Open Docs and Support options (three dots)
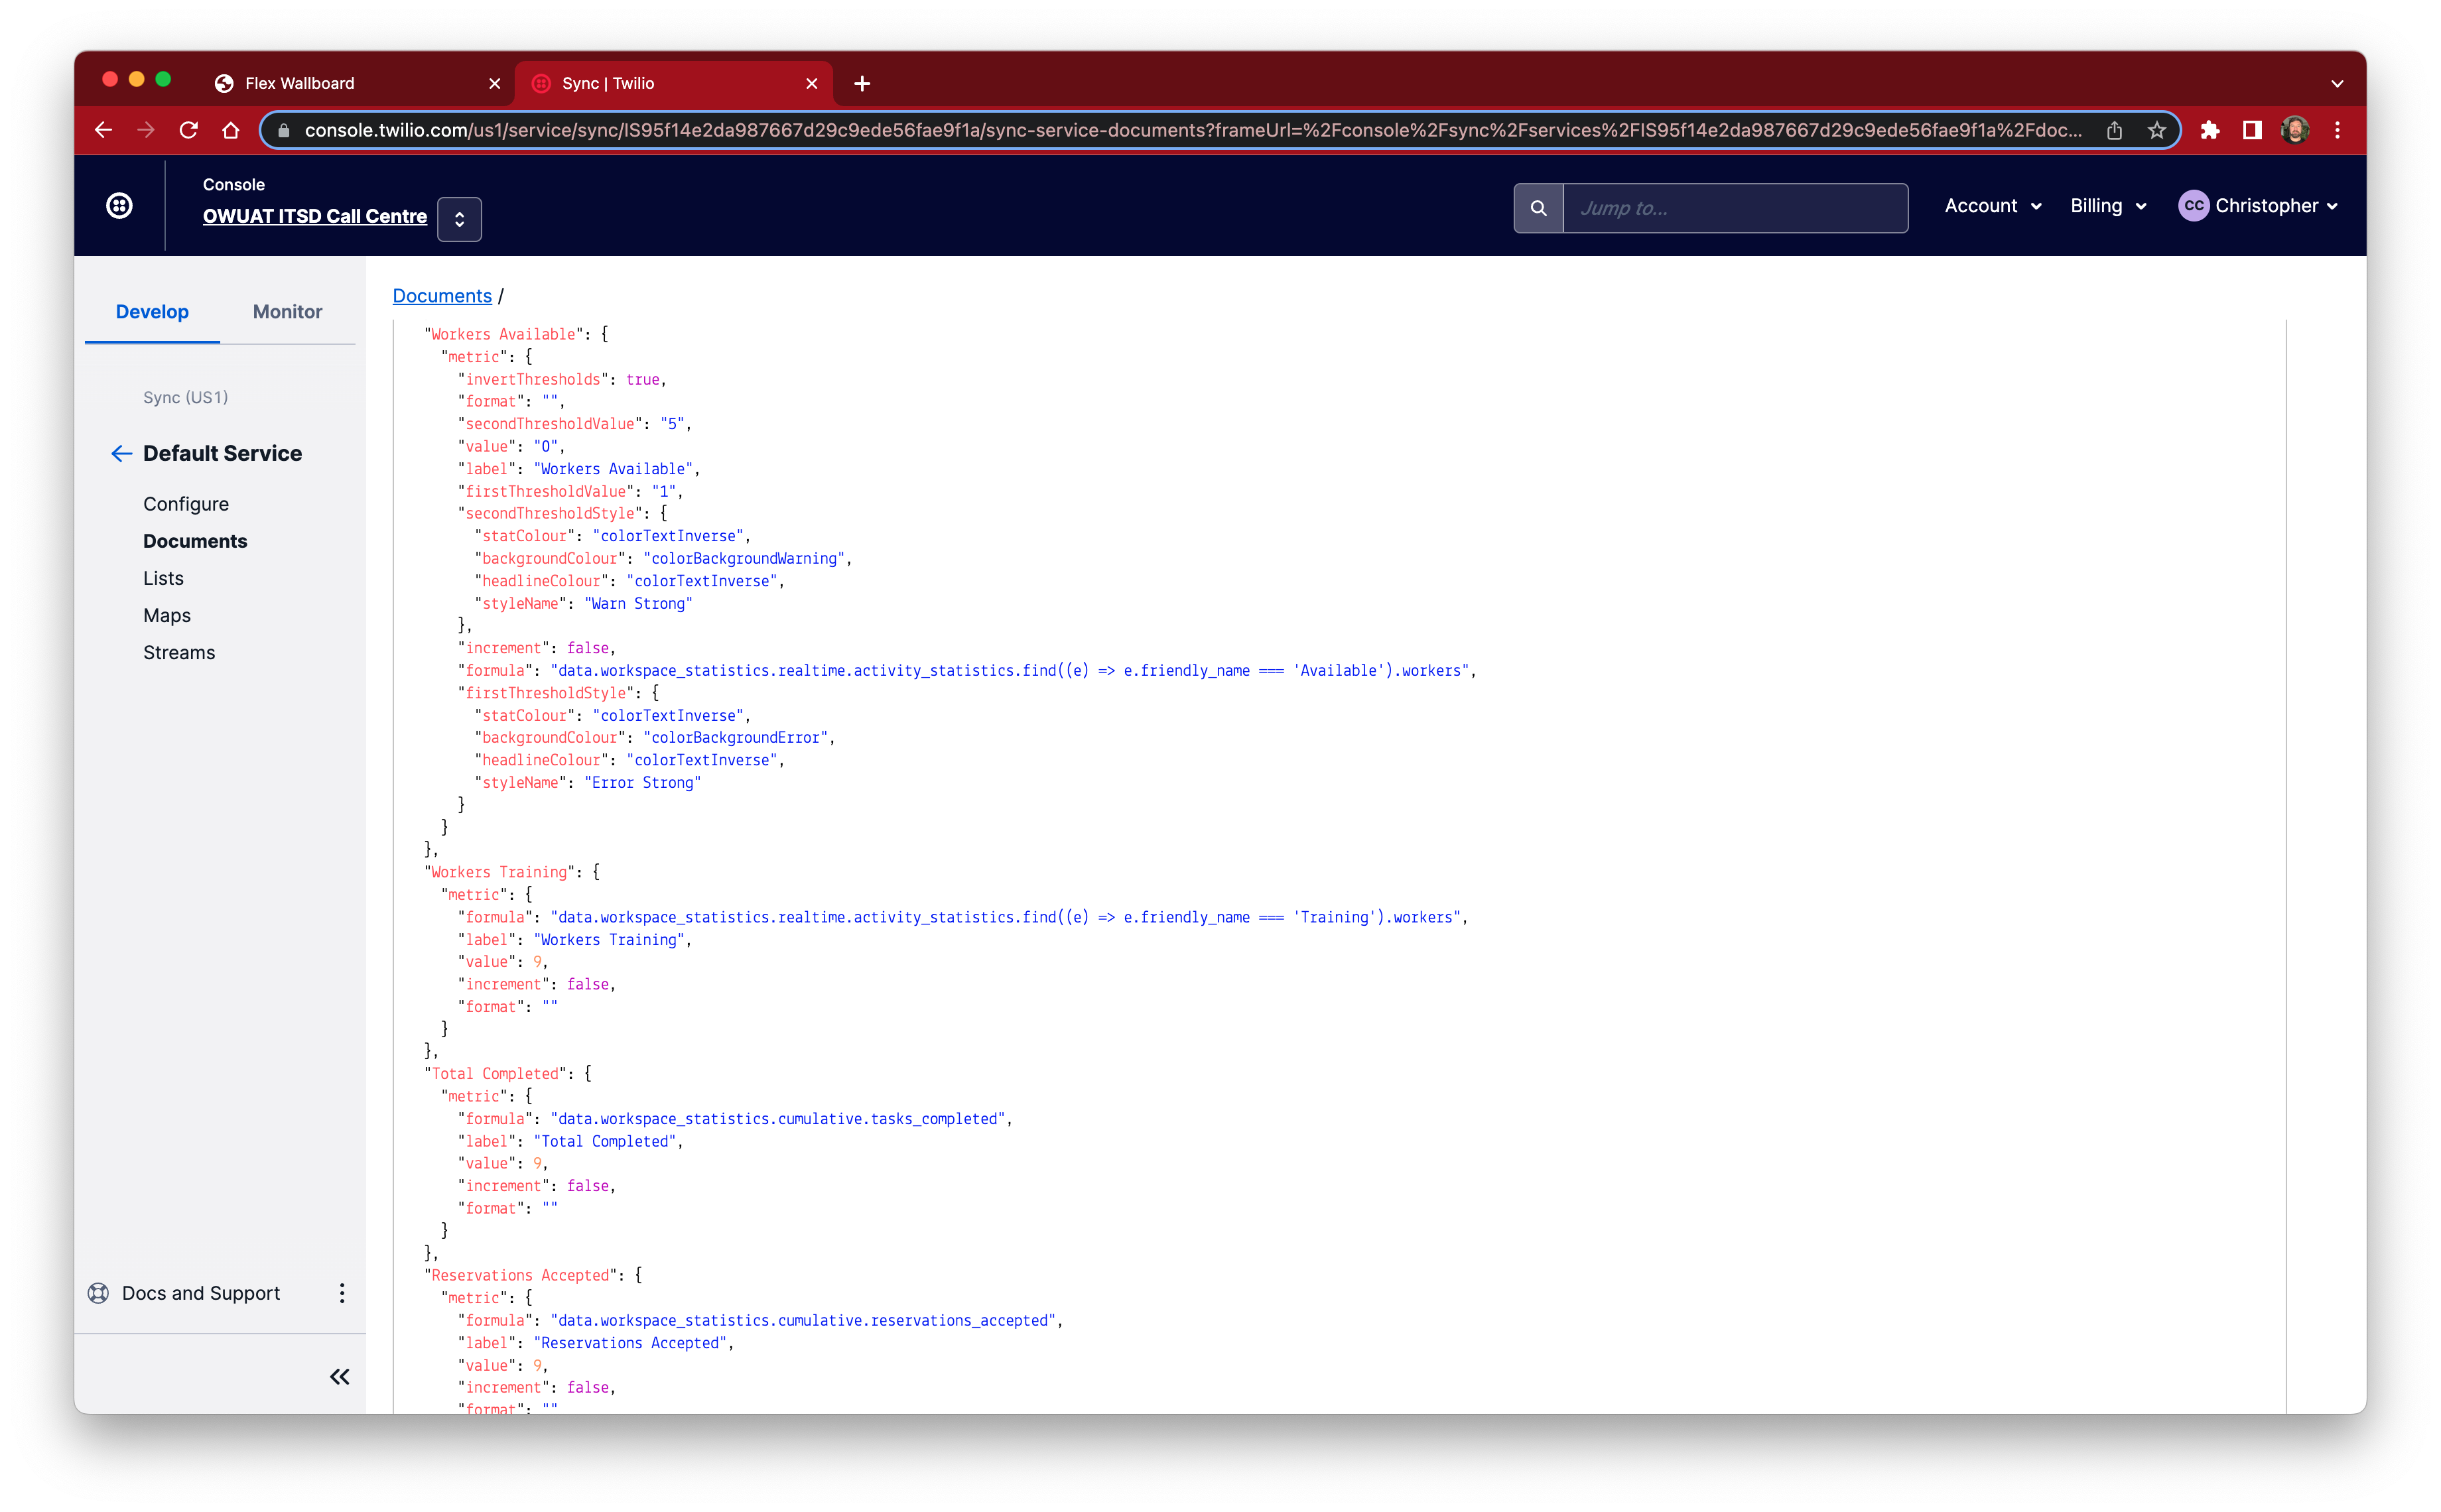Image resolution: width=2441 pixels, height=1512 pixels. point(342,1293)
